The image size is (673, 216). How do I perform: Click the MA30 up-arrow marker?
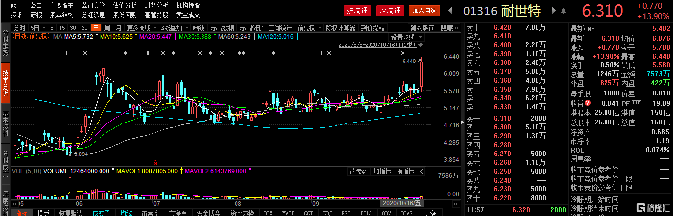214,36
